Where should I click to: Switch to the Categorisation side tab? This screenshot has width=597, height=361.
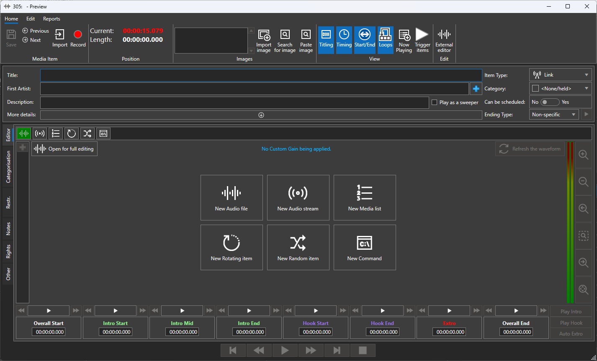[x=8, y=167]
